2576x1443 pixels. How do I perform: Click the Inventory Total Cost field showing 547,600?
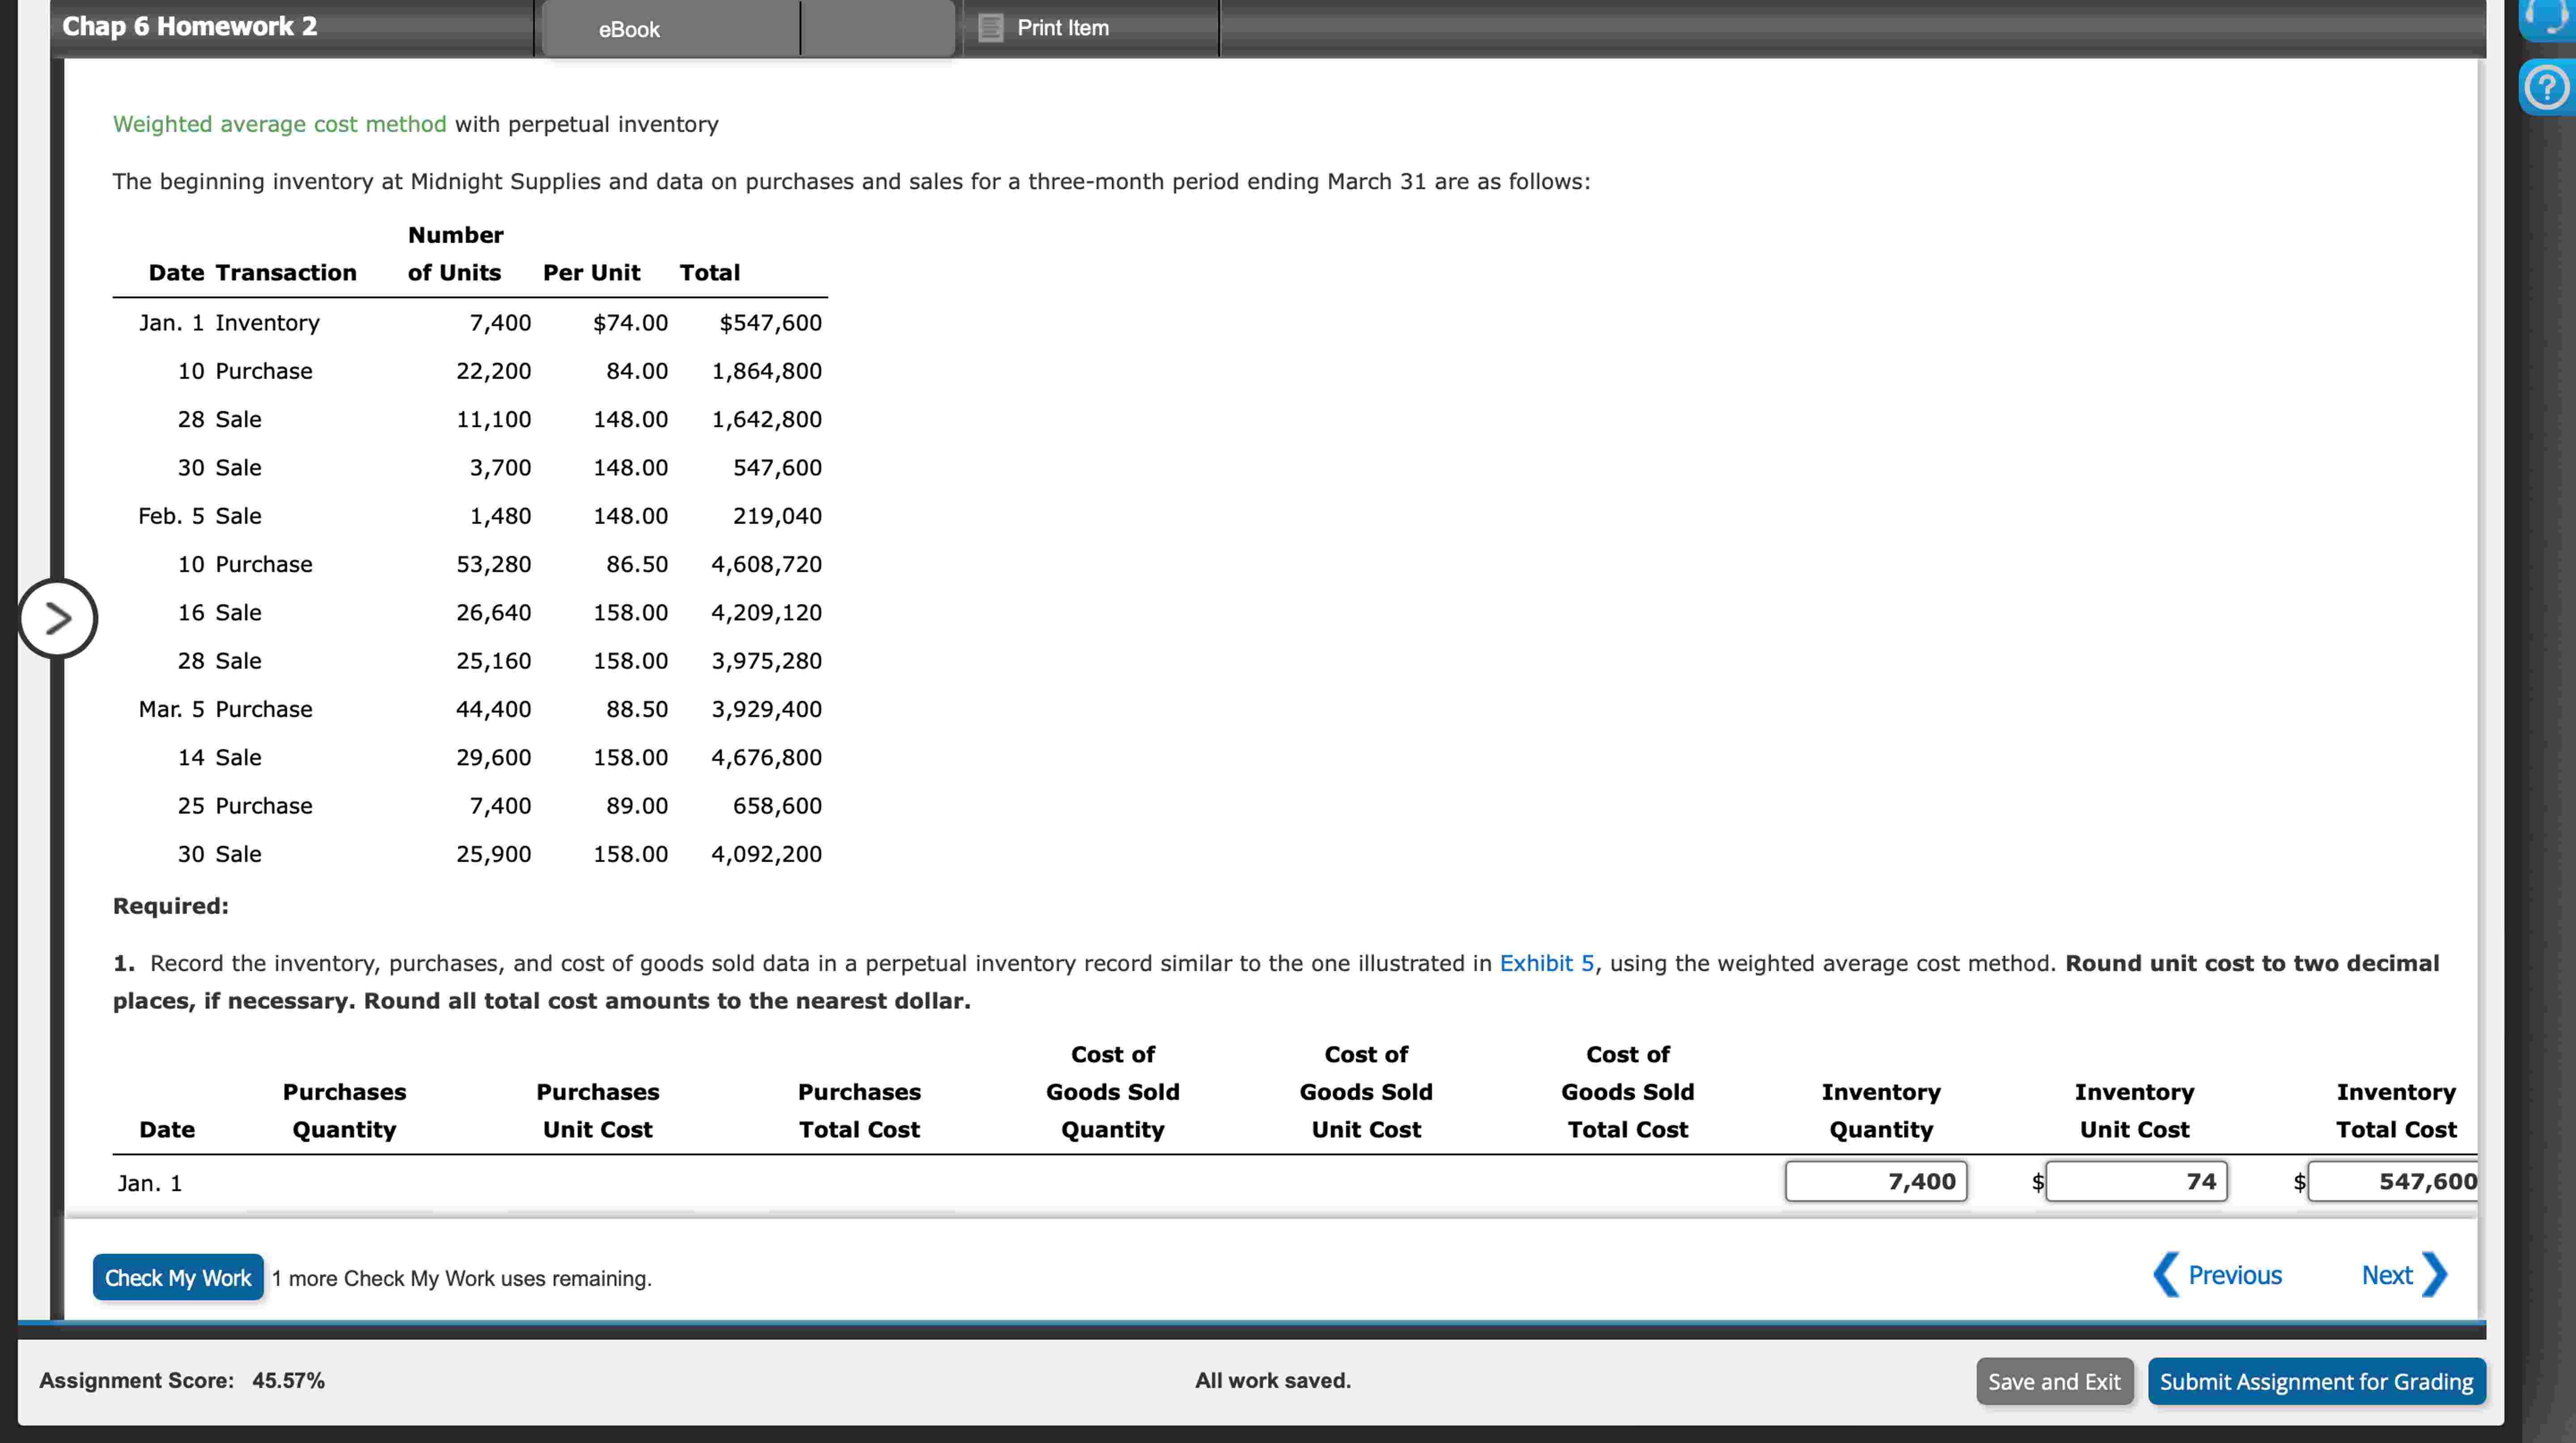pos(2393,1181)
